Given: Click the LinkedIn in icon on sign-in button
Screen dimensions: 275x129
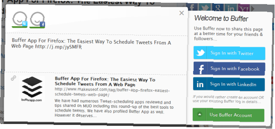Looking at the screenshot, I should click(x=200, y=84).
